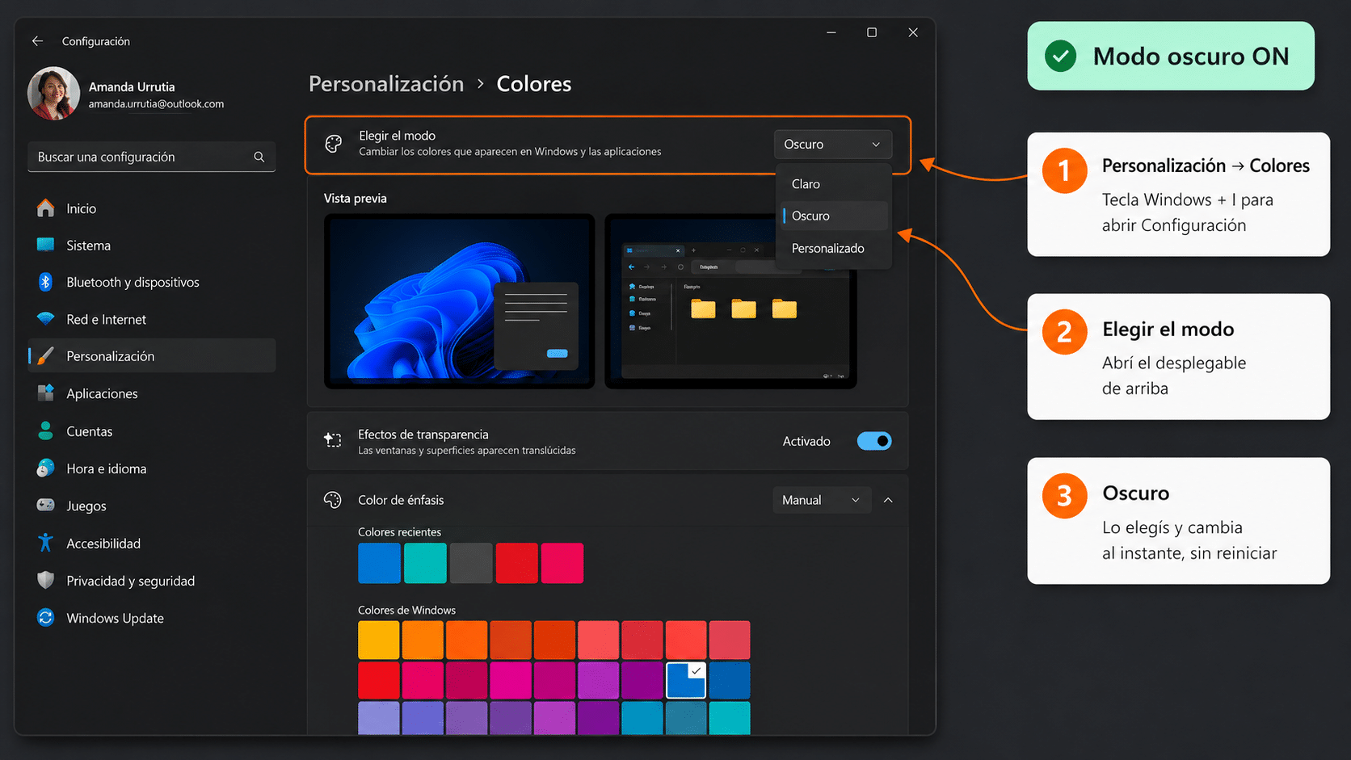Minimize the Configuración window
The width and height of the screenshot is (1351, 760).
point(831,32)
